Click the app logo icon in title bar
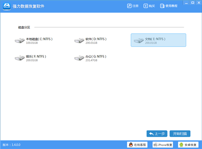The height and width of the screenshot is (149, 202). (x=7, y=6)
